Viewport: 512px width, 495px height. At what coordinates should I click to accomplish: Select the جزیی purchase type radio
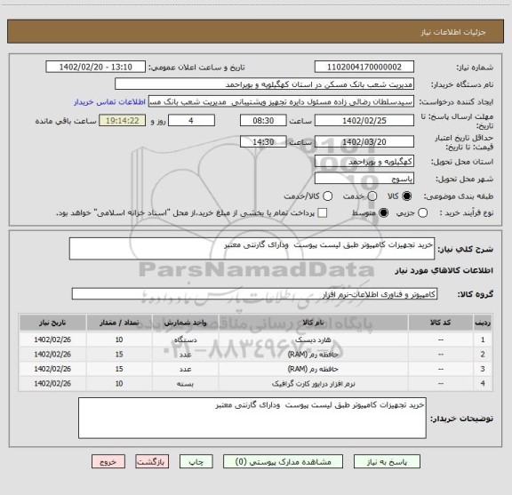click(x=423, y=213)
